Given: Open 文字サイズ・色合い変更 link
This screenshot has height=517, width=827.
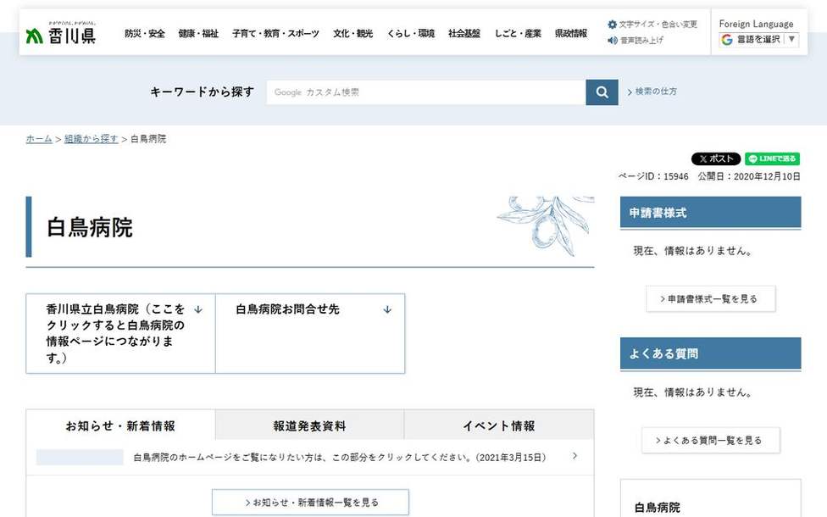Looking at the screenshot, I should (x=658, y=25).
